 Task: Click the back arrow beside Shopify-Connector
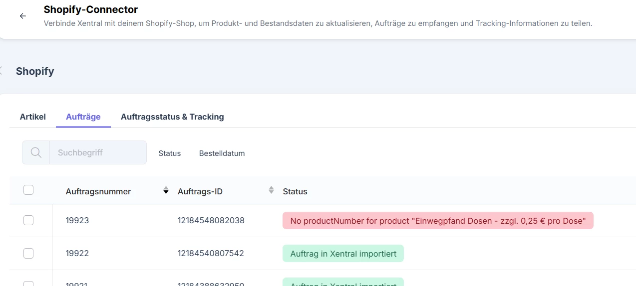click(23, 16)
